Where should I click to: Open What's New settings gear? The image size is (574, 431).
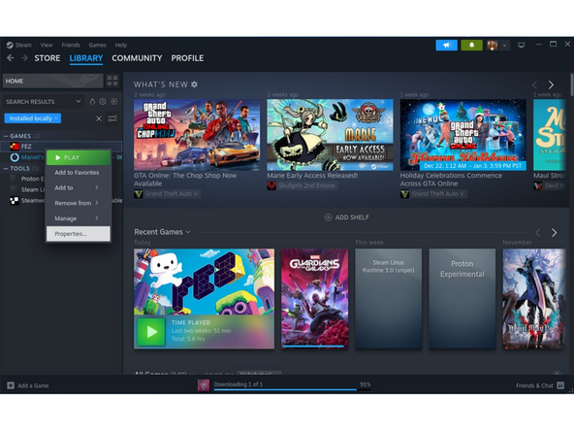[x=194, y=84]
